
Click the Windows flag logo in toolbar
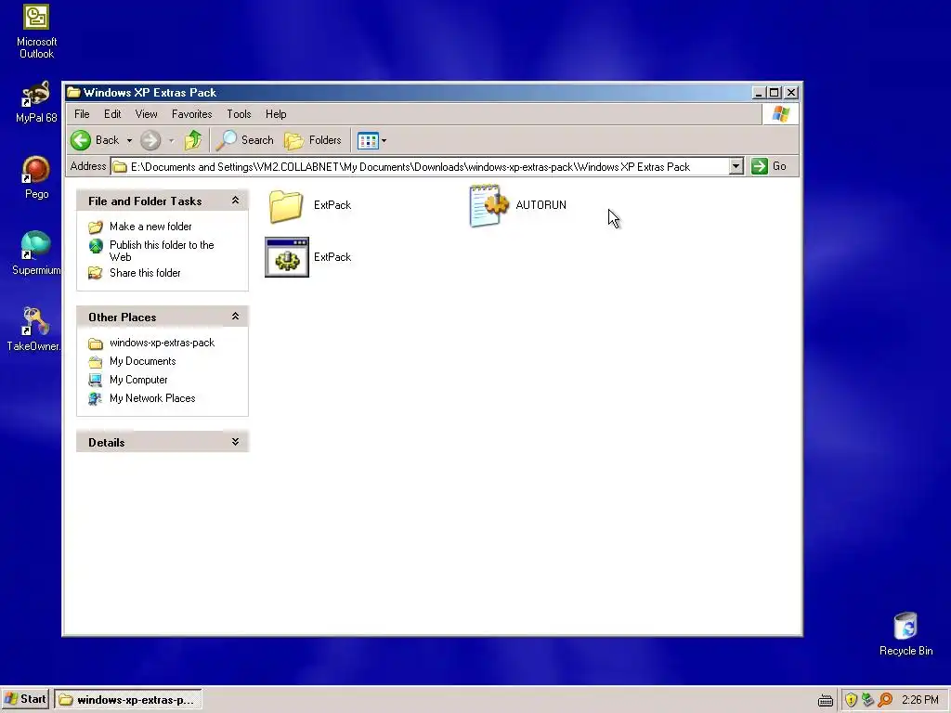tap(780, 114)
